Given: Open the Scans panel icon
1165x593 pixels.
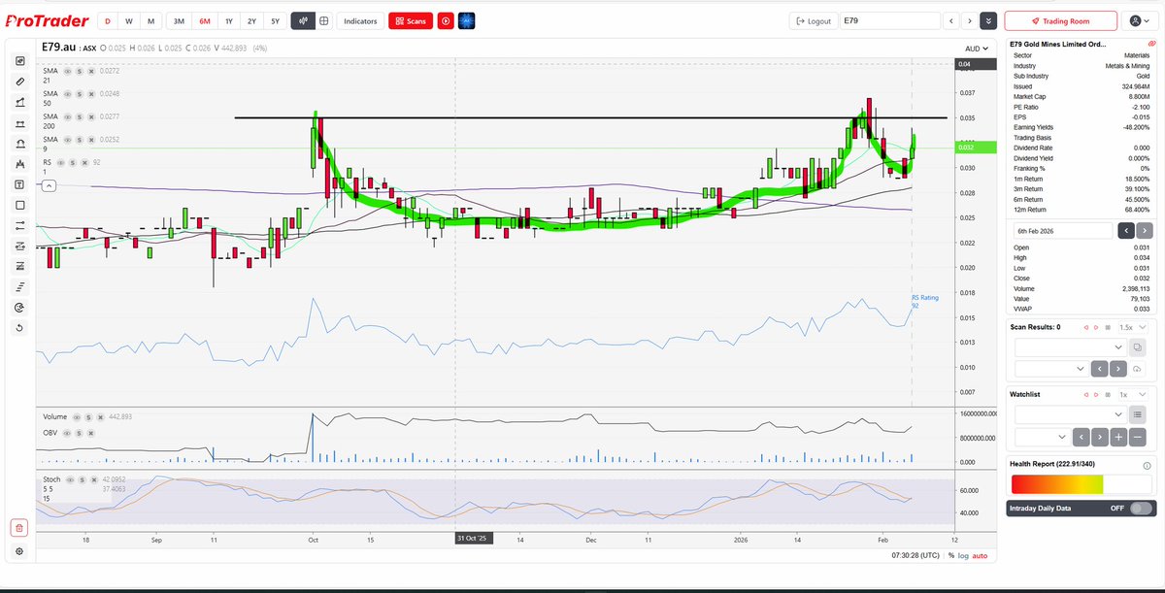Looking at the screenshot, I should 410,19.
